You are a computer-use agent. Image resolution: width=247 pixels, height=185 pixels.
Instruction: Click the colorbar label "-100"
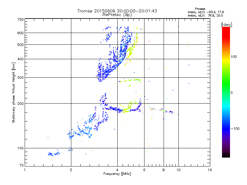[x=235, y=129]
